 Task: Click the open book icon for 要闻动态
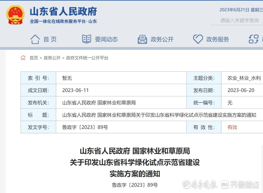click(87, 39)
